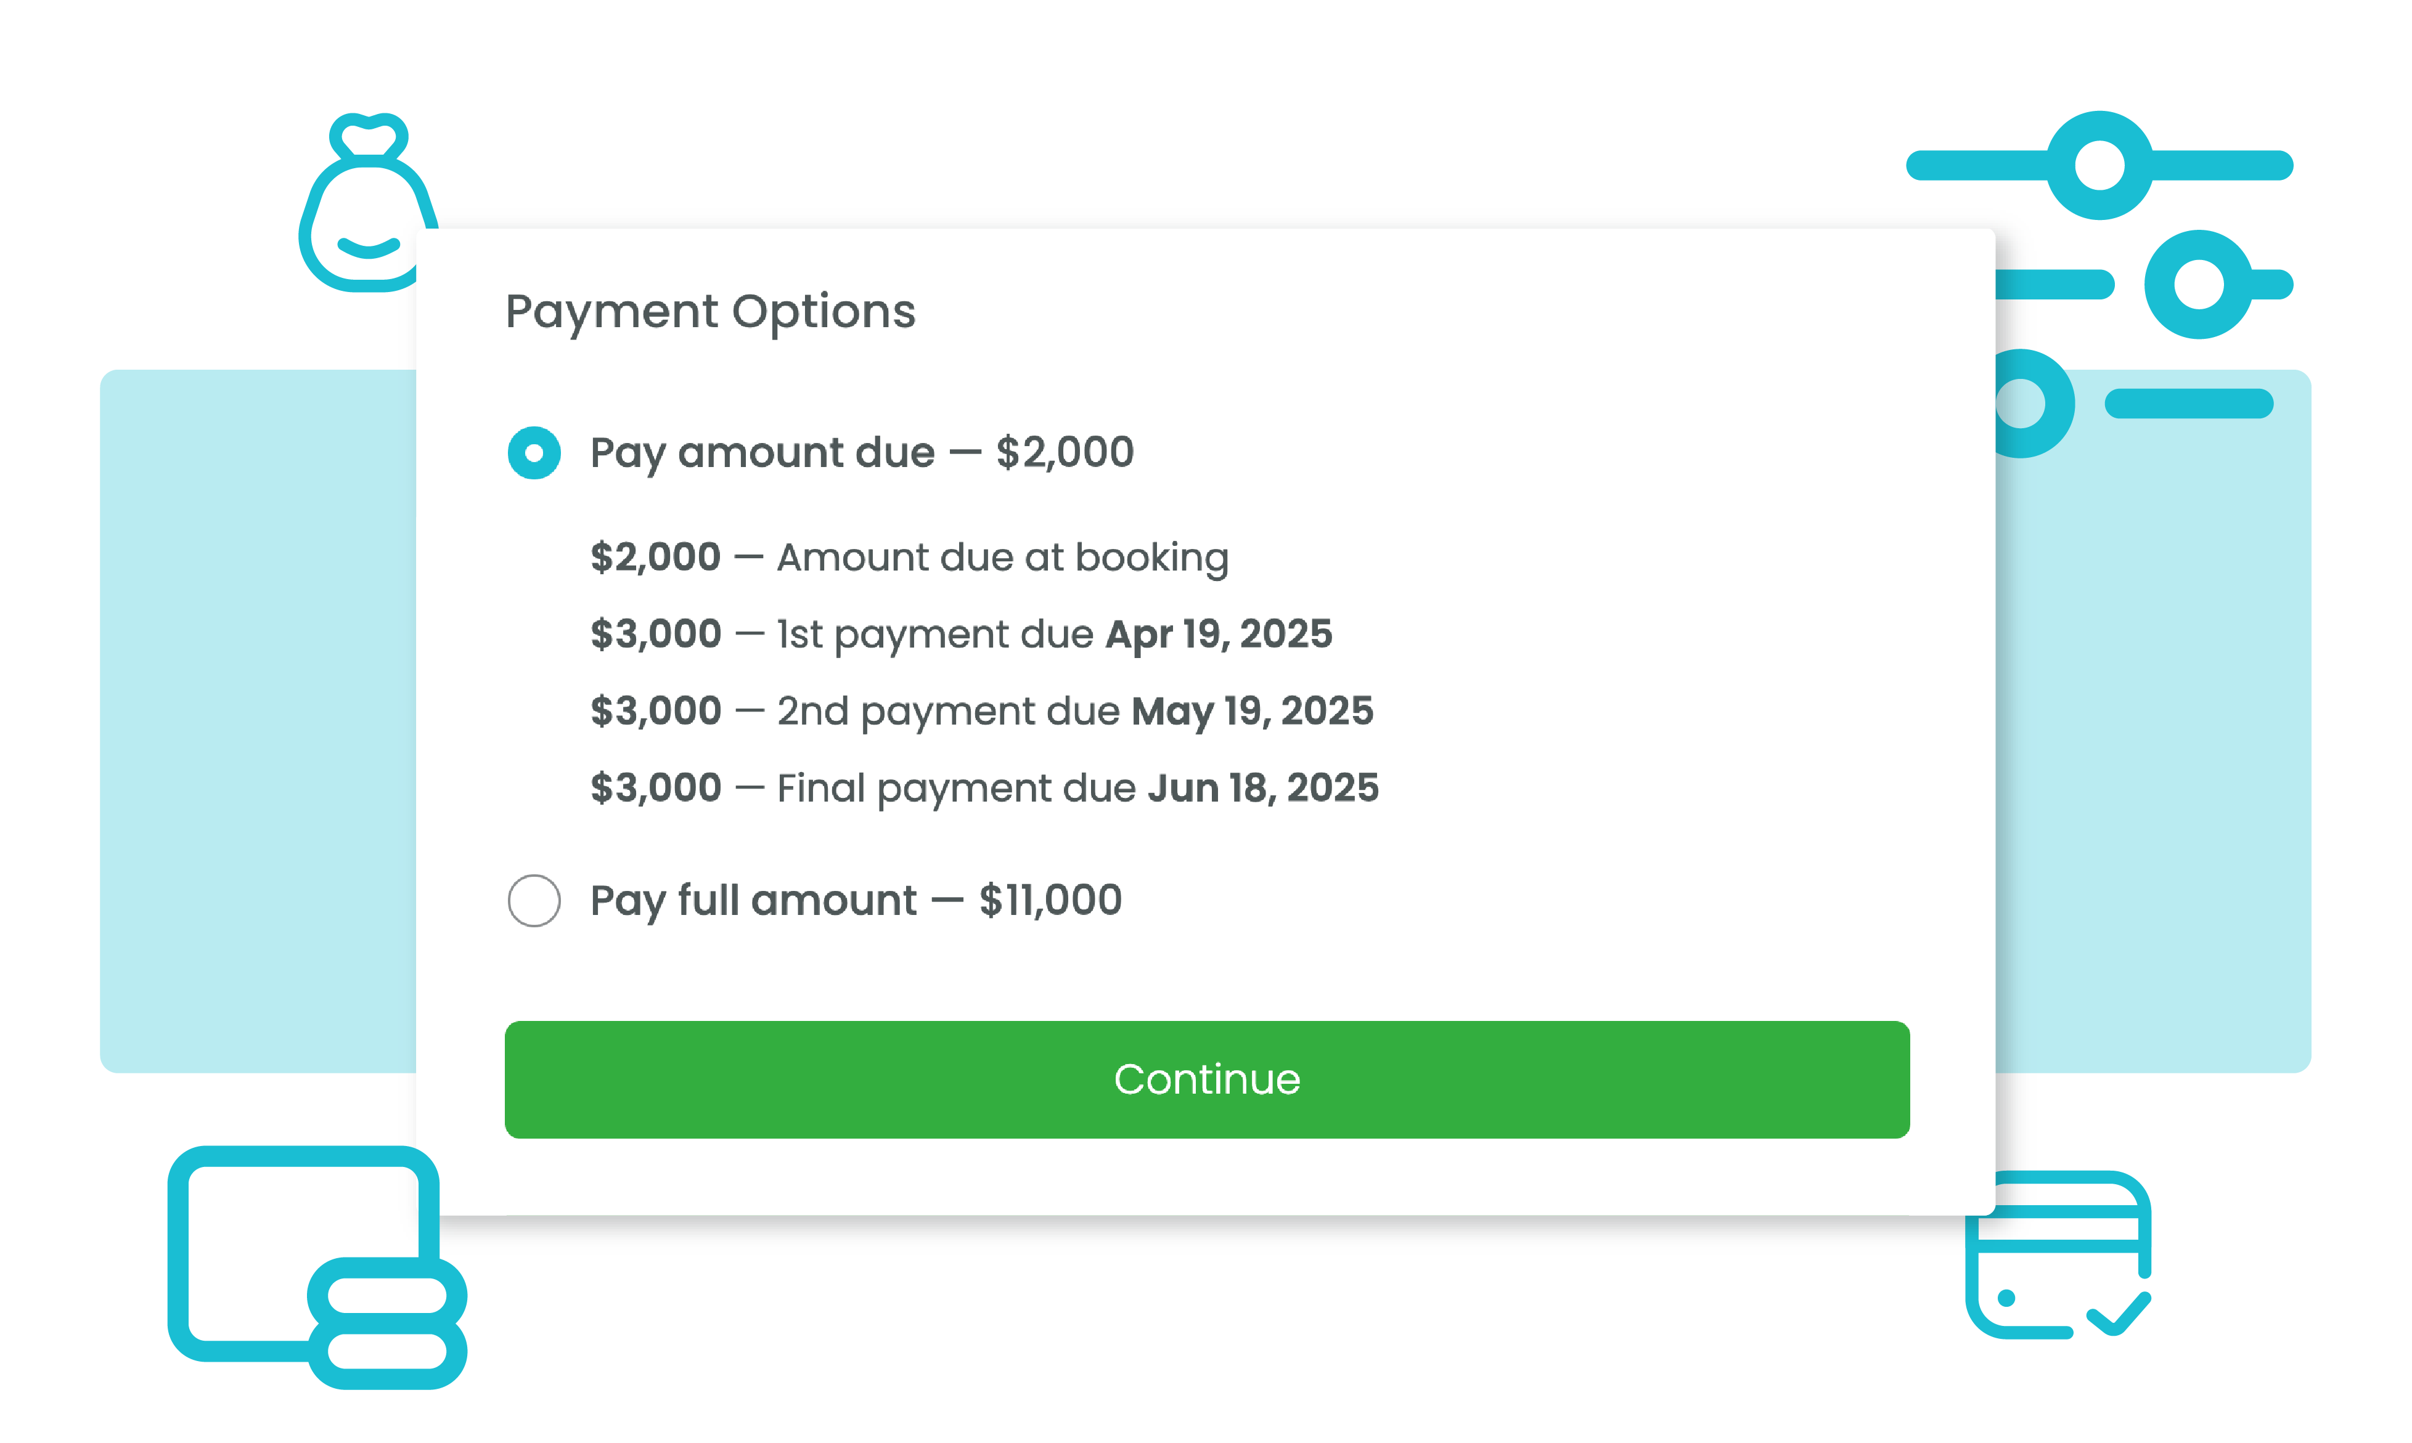Click the checkmark on the card icon
The image size is (2412, 1443).
[x=2120, y=1315]
